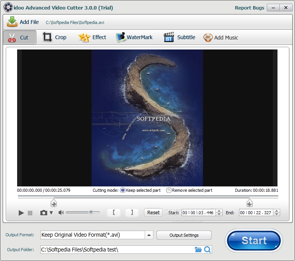Click the Add File download icon
The image size is (295, 261).
pyautogui.click(x=12, y=22)
